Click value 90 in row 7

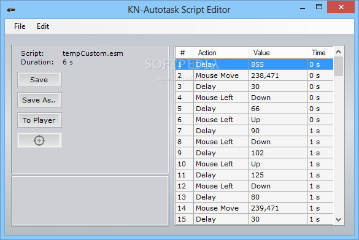[255, 131]
